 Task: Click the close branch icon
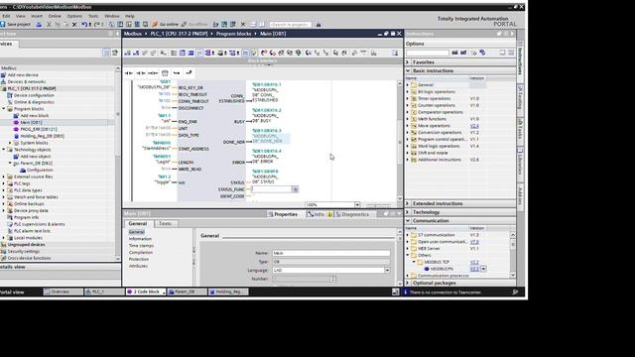189,72
